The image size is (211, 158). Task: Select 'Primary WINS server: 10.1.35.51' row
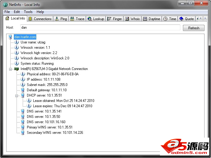click(50, 127)
